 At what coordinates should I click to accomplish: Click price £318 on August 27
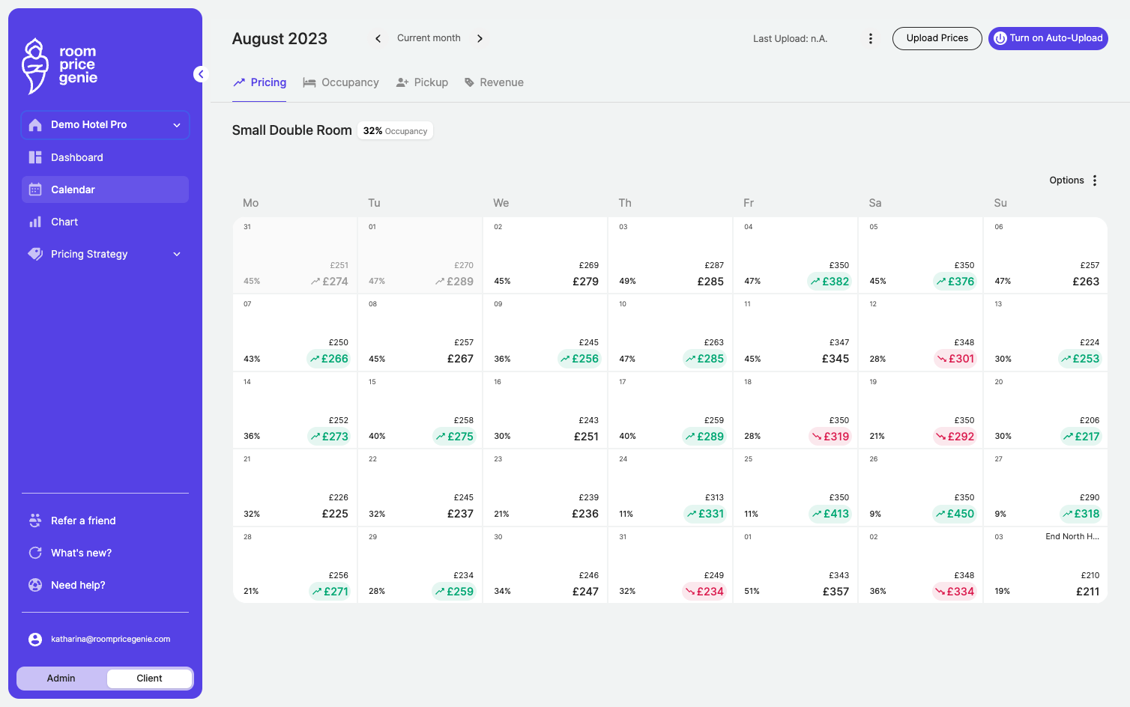(1081, 514)
